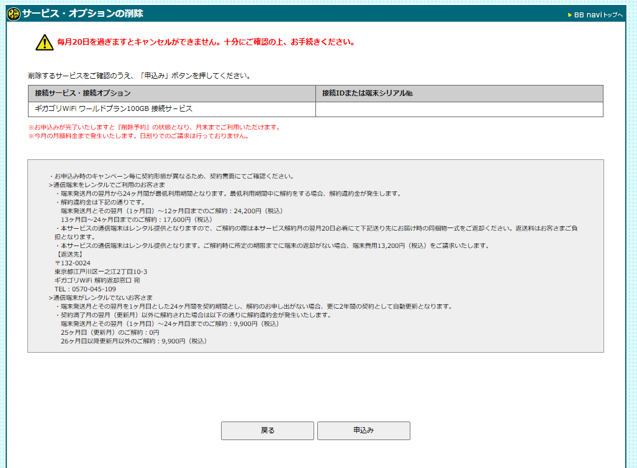Click the yellow warning triangle icon
This screenshot has height=468, width=637.
pyautogui.click(x=40, y=42)
